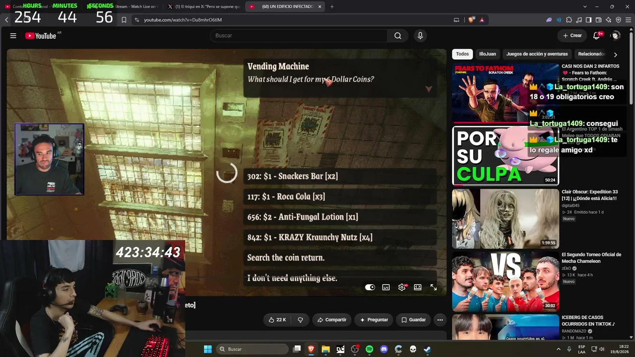Toggle the browser sidebar panel

click(x=588, y=20)
